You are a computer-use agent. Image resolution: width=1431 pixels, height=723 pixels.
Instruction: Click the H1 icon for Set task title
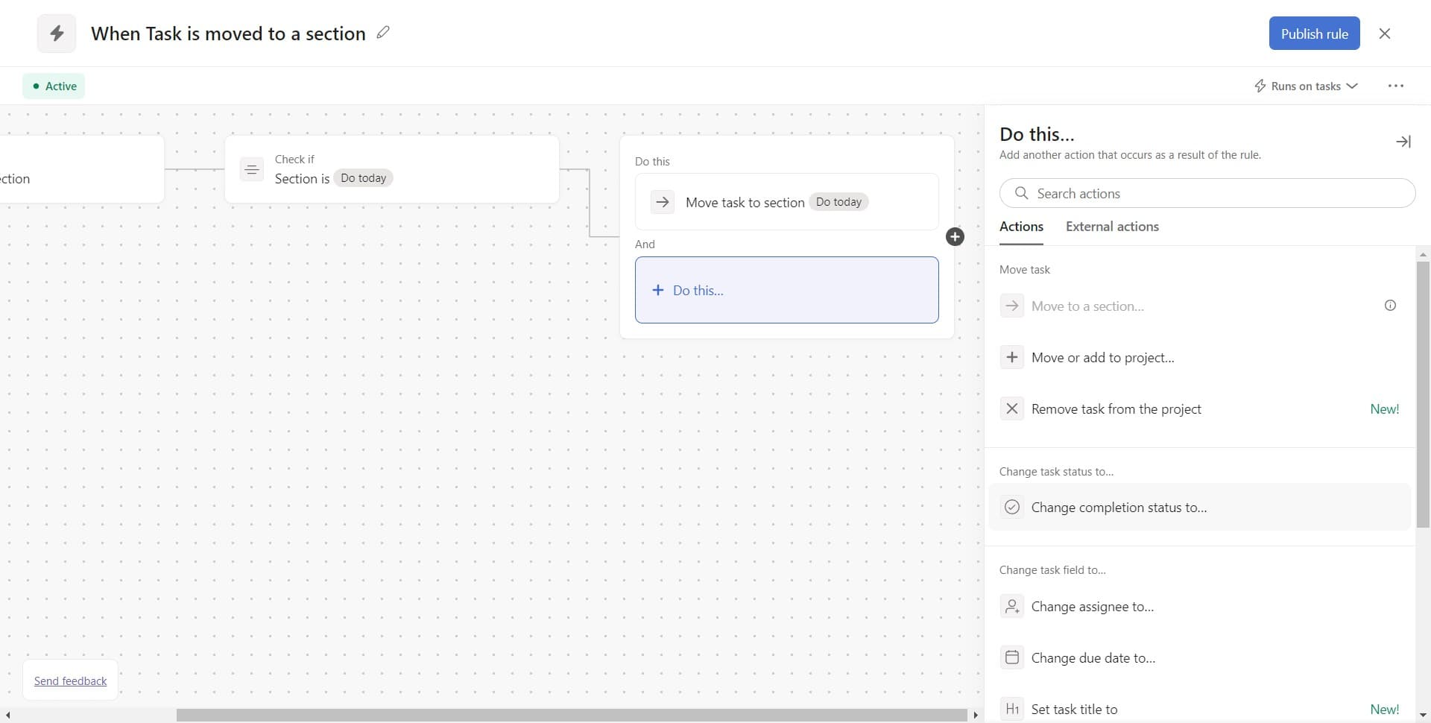(1011, 709)
